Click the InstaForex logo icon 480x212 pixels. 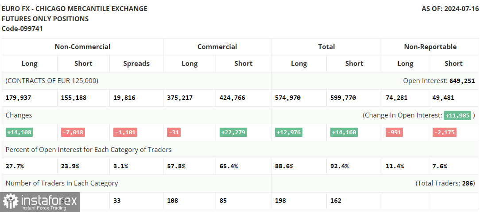pos(11,202)
